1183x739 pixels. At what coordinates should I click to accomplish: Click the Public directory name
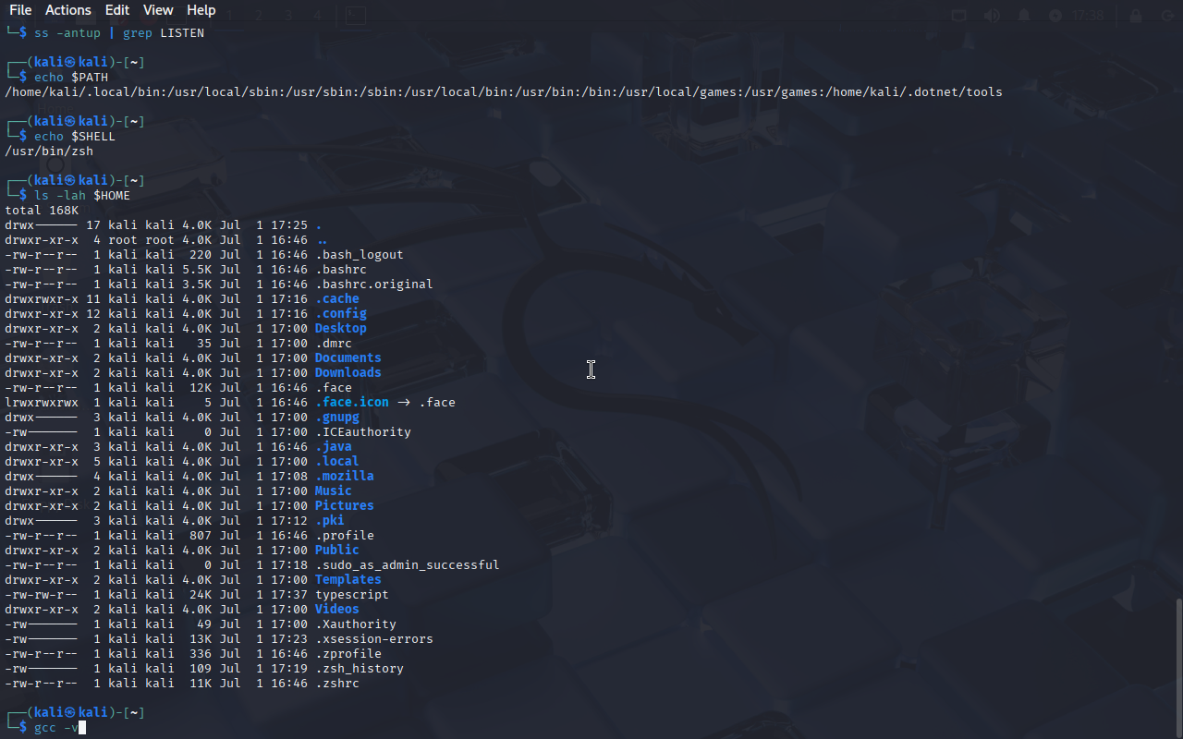(x=337, y=551)
